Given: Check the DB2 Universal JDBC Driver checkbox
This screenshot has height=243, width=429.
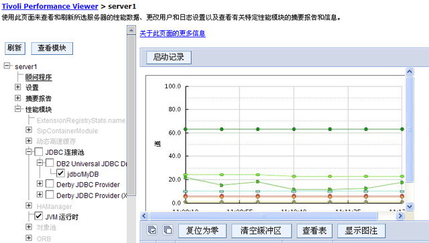Looking at the screenshot, I should click(50, 163).
